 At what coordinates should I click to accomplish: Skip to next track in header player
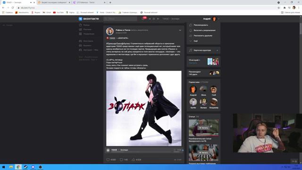click(x=158, y=19)
